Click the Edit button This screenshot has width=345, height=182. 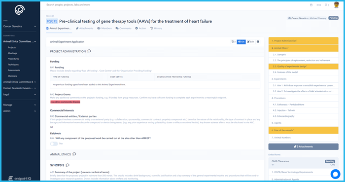pyautogui.click(x=250, y=41)
